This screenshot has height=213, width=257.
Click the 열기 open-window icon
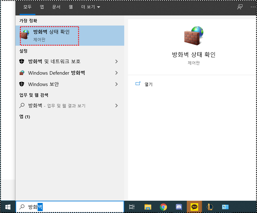(138, 83)
